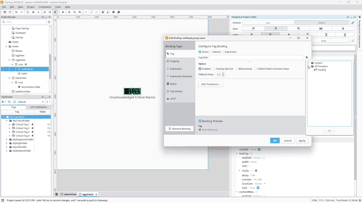Image resolution: width=362 pixels, height=203 pixels.
Task: Refresh the Tag Browser
Action: click(14, 102)
